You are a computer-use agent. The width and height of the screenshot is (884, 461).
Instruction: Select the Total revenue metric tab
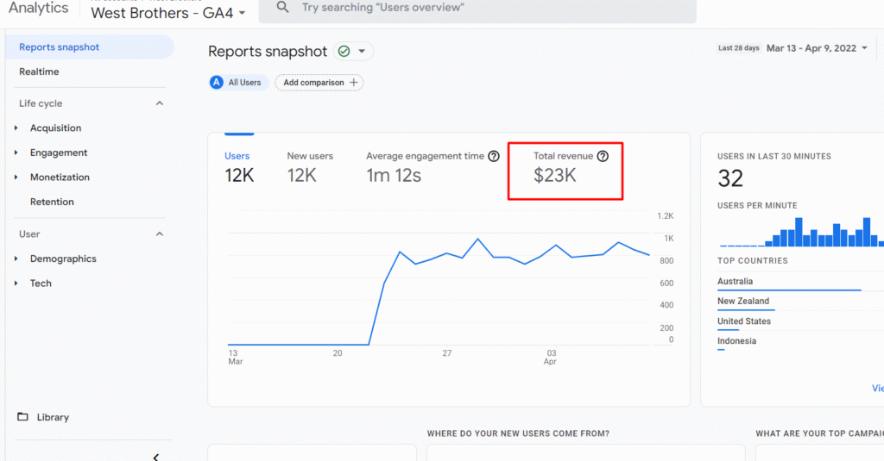click(x=571, y=168)
